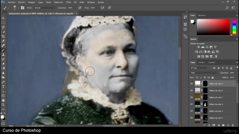This screenshot has height=134, width=239.
Task: Switch to the Canales tab
Action: coord(201,62)
